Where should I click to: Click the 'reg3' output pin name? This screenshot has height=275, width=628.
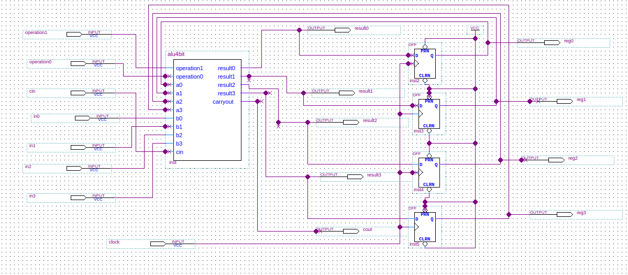pyautogui.click(x=581, y=213)
